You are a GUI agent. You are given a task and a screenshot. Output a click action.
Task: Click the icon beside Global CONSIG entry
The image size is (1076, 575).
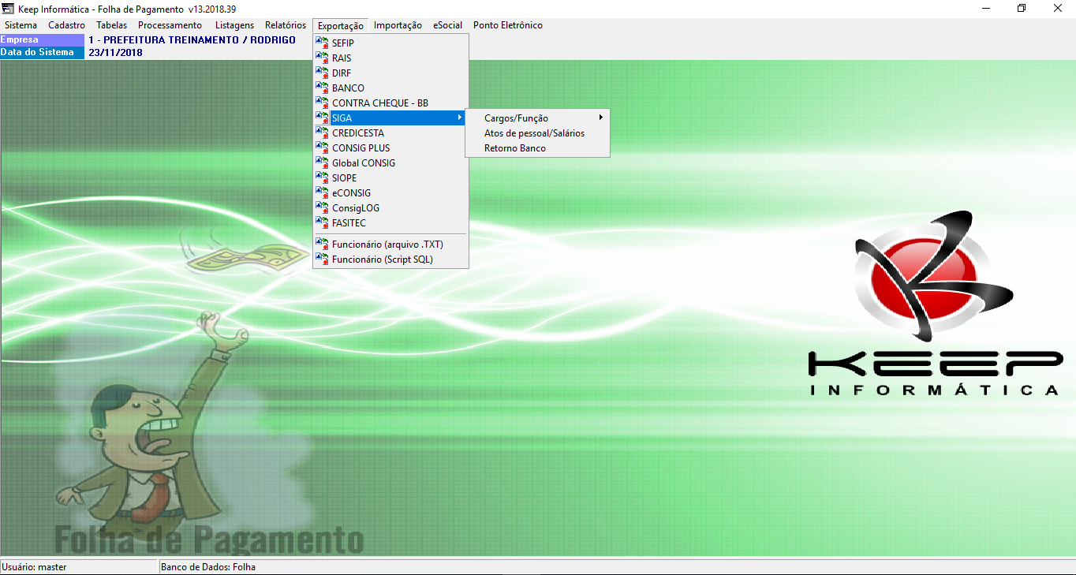pos(322,162)
